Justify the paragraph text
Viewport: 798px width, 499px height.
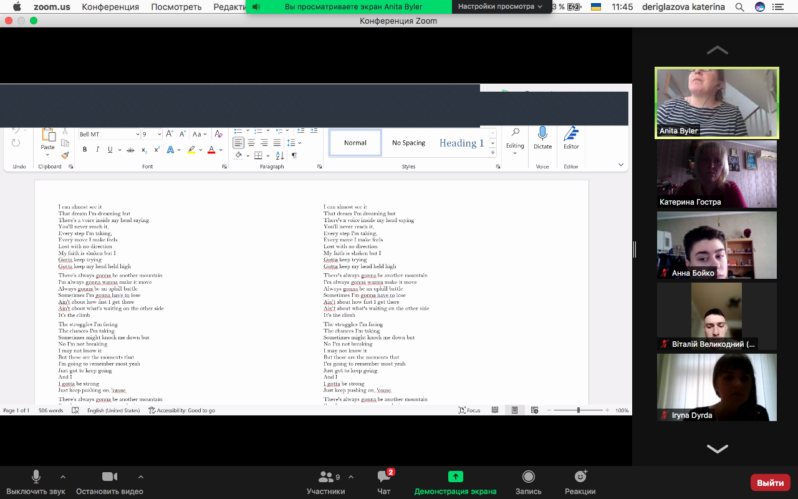pos(277,143)
